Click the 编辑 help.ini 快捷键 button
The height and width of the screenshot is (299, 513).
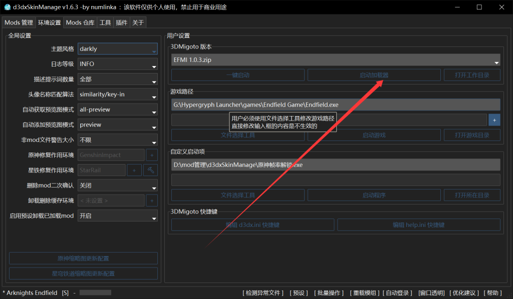(x=419, y=225)
